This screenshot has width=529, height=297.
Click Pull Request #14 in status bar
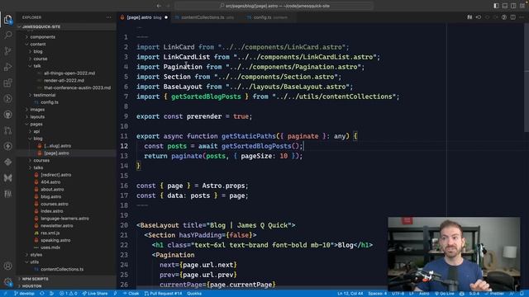pos(163,294)
